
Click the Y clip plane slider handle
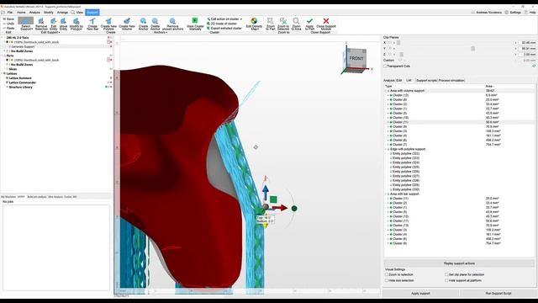(472, 49)
